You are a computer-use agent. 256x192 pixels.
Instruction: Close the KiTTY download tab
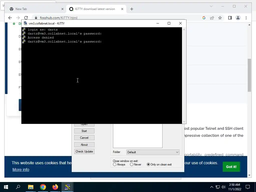tap(122, 9)
